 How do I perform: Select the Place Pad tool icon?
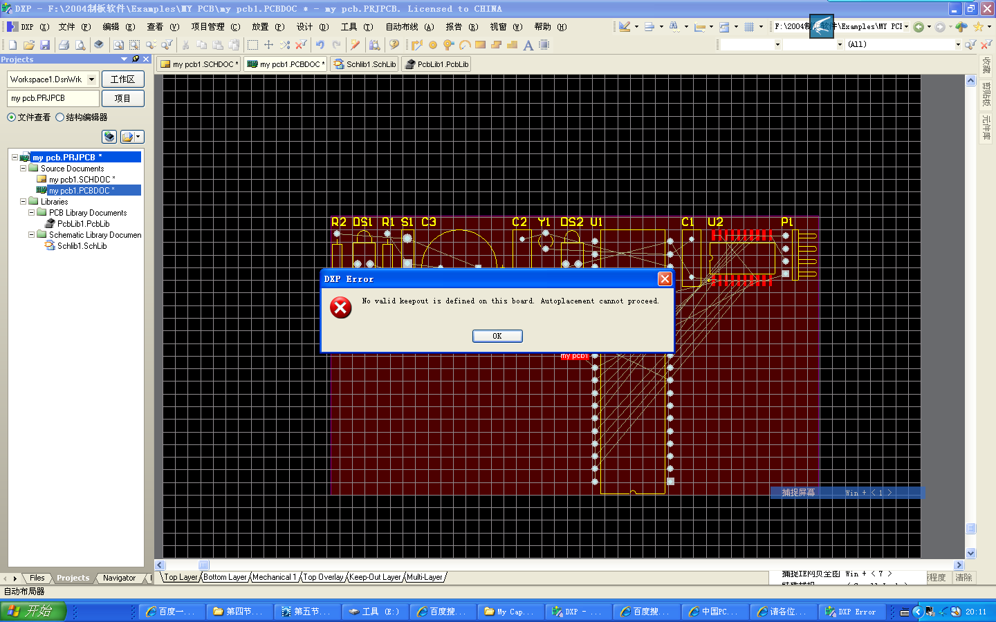(x=433, y=45)
